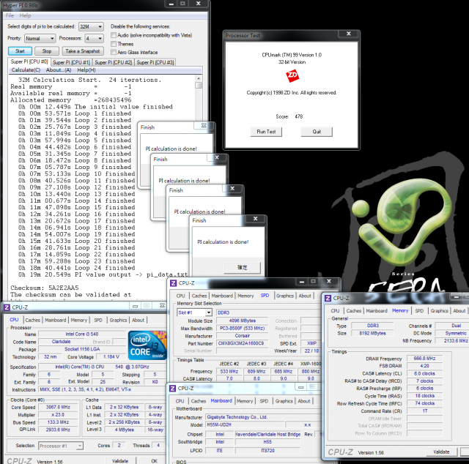This screenshot has height=464, width=469.
Task: Click the CPU-Z title icon of Memory window
Action: (x=328, y=298)
